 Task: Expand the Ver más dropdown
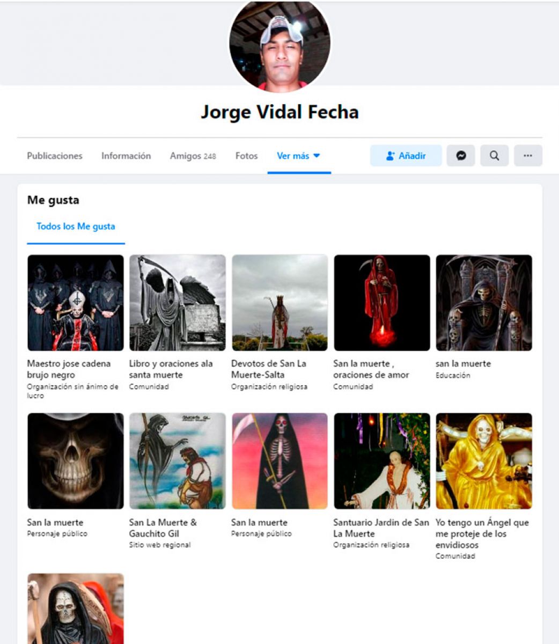298,156
